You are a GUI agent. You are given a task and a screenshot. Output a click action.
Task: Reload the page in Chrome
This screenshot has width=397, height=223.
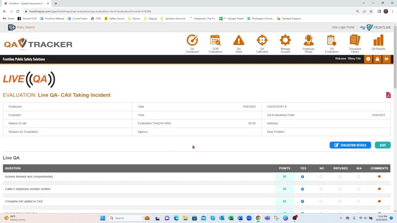[18, 11]
